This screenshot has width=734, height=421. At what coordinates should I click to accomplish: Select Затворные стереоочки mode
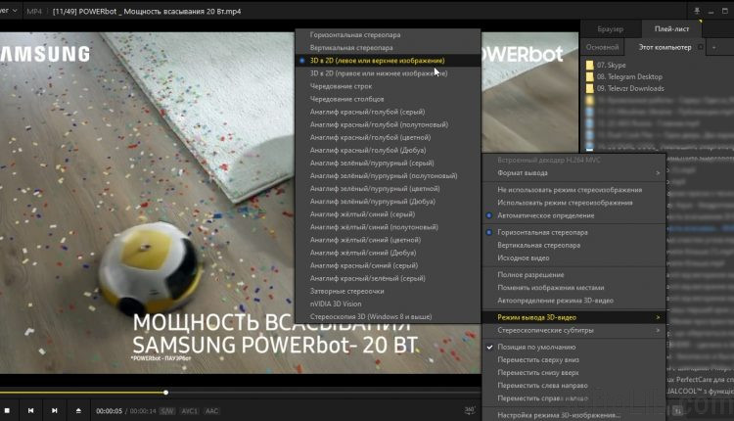(x=389, y=291)
